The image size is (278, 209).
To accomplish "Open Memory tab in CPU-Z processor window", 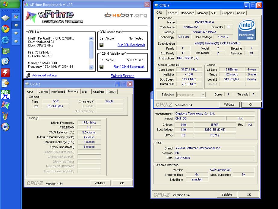I will tap(203, 13).
